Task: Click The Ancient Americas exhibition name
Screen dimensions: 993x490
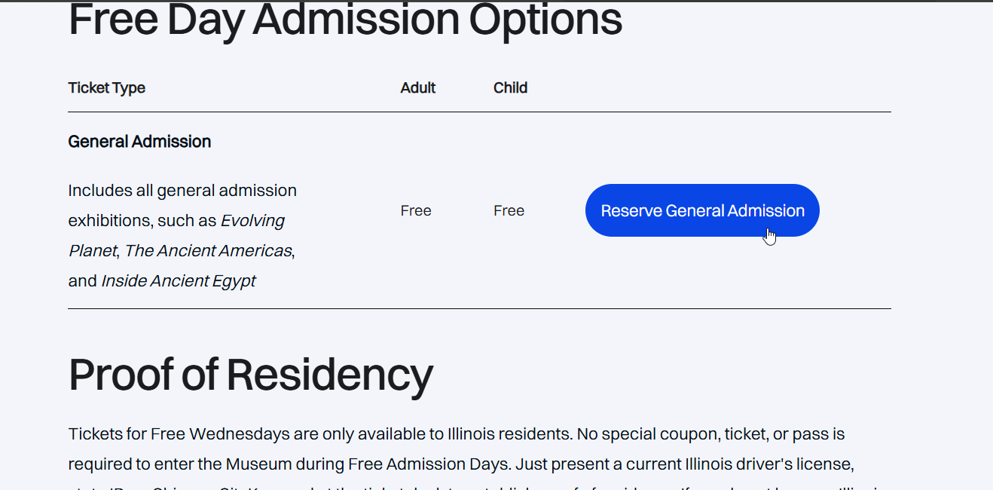Action: 208,251
